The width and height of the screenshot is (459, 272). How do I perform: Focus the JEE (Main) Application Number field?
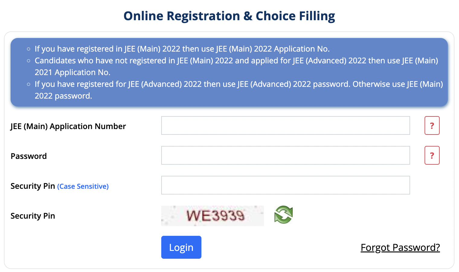[285, 125]
